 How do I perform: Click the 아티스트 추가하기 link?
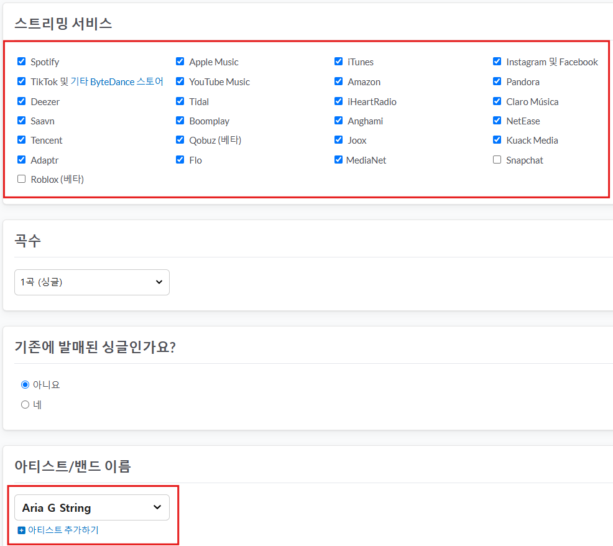(63, 530)
